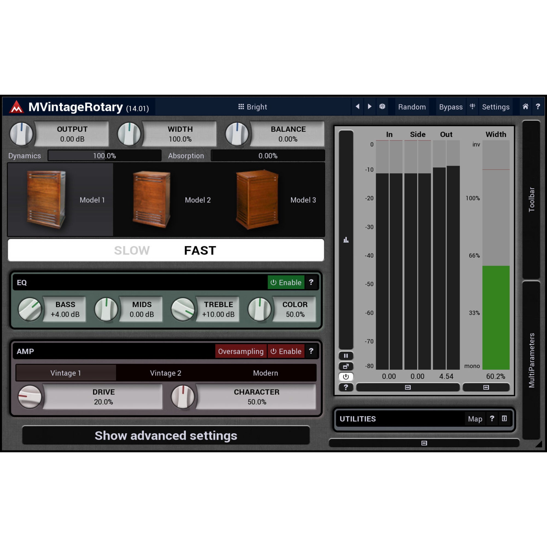Click the Utilities collapse icon
This screenshot has height=547, width=547.
pyautogui.click(x=505, y=419)
